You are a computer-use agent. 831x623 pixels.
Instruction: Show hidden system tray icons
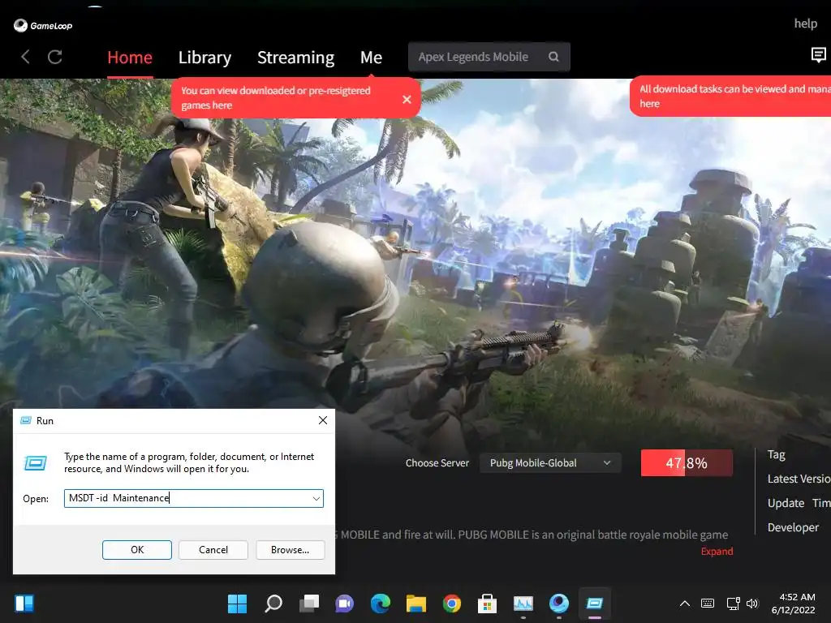tap(685, 604)
